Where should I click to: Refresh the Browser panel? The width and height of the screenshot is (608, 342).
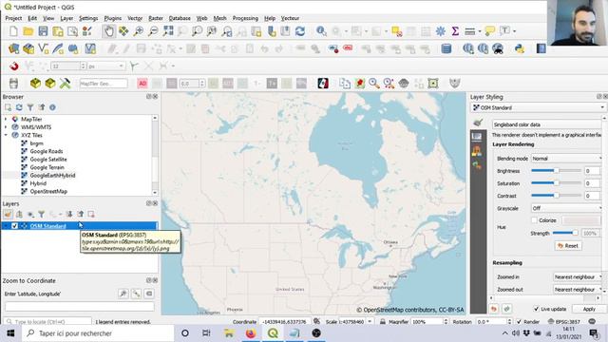(19, 107)
